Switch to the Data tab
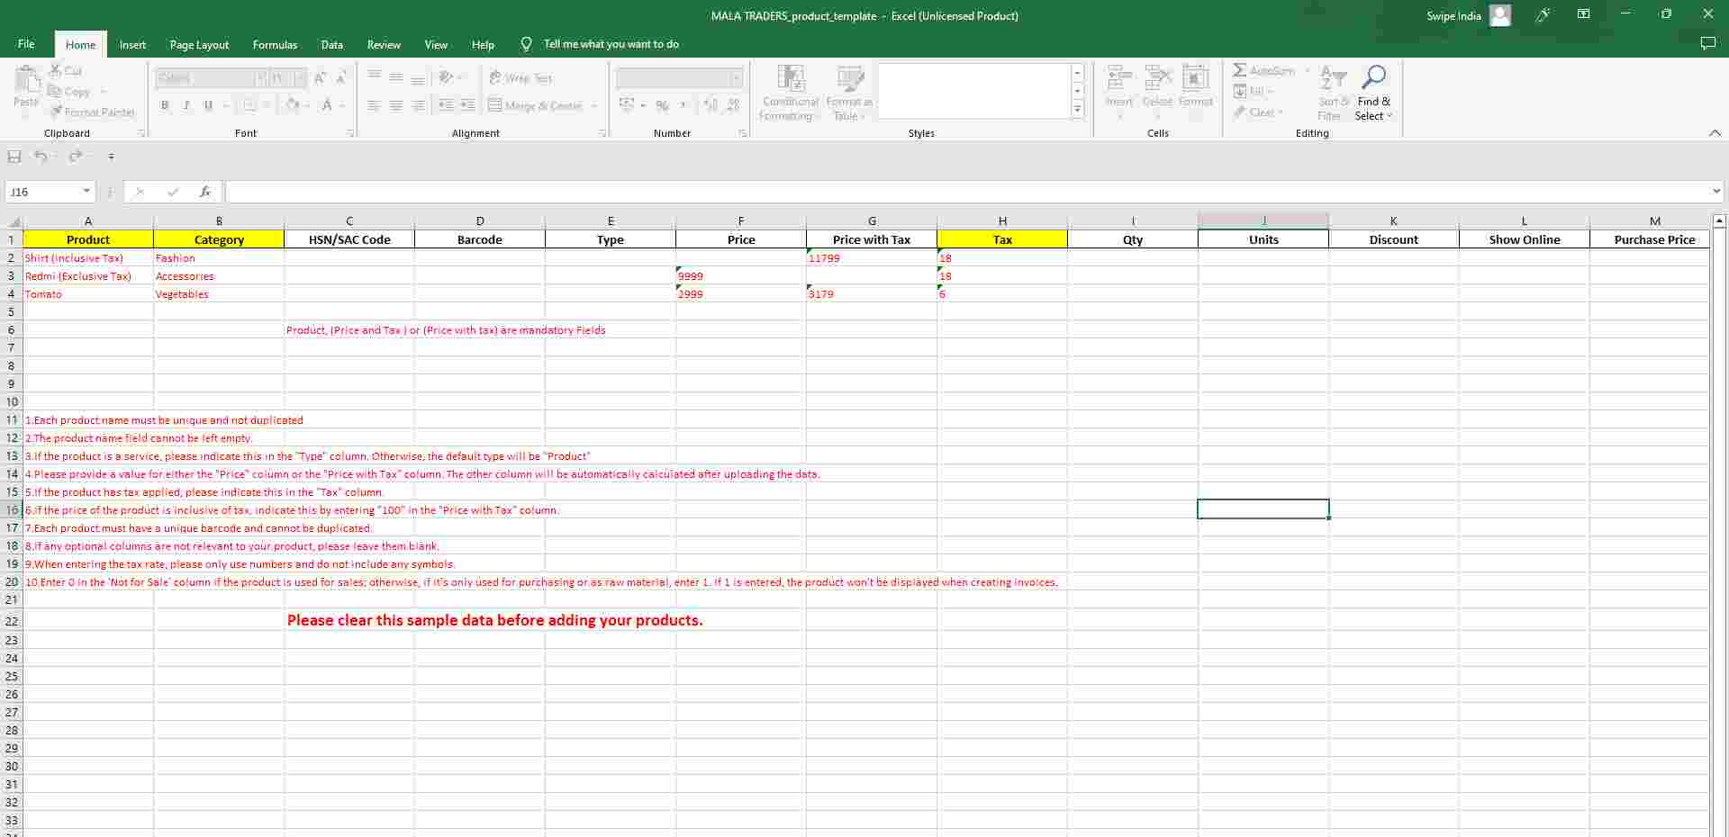 pos(332,44)
